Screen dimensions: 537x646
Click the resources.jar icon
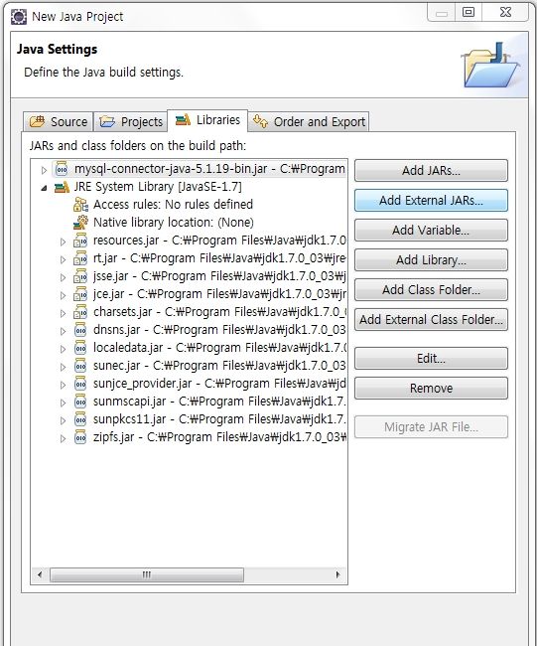click(x=80, y=241)
